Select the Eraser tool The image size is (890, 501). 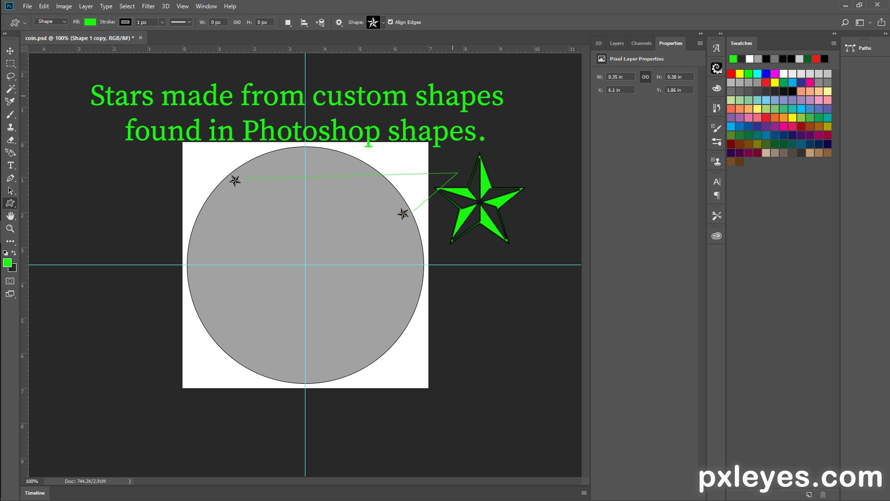10,140
